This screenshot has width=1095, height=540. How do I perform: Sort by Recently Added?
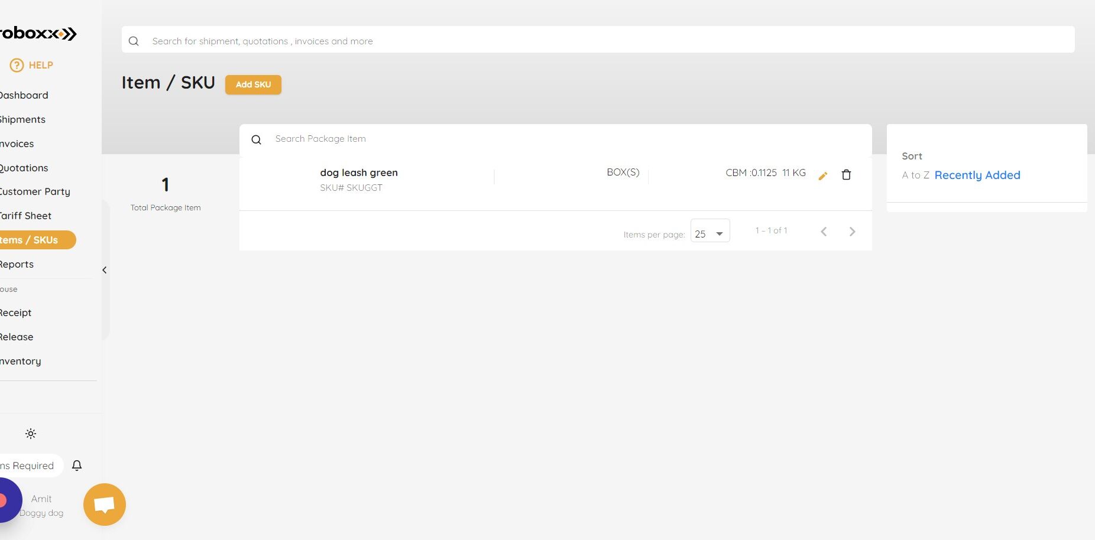(977, 175)
